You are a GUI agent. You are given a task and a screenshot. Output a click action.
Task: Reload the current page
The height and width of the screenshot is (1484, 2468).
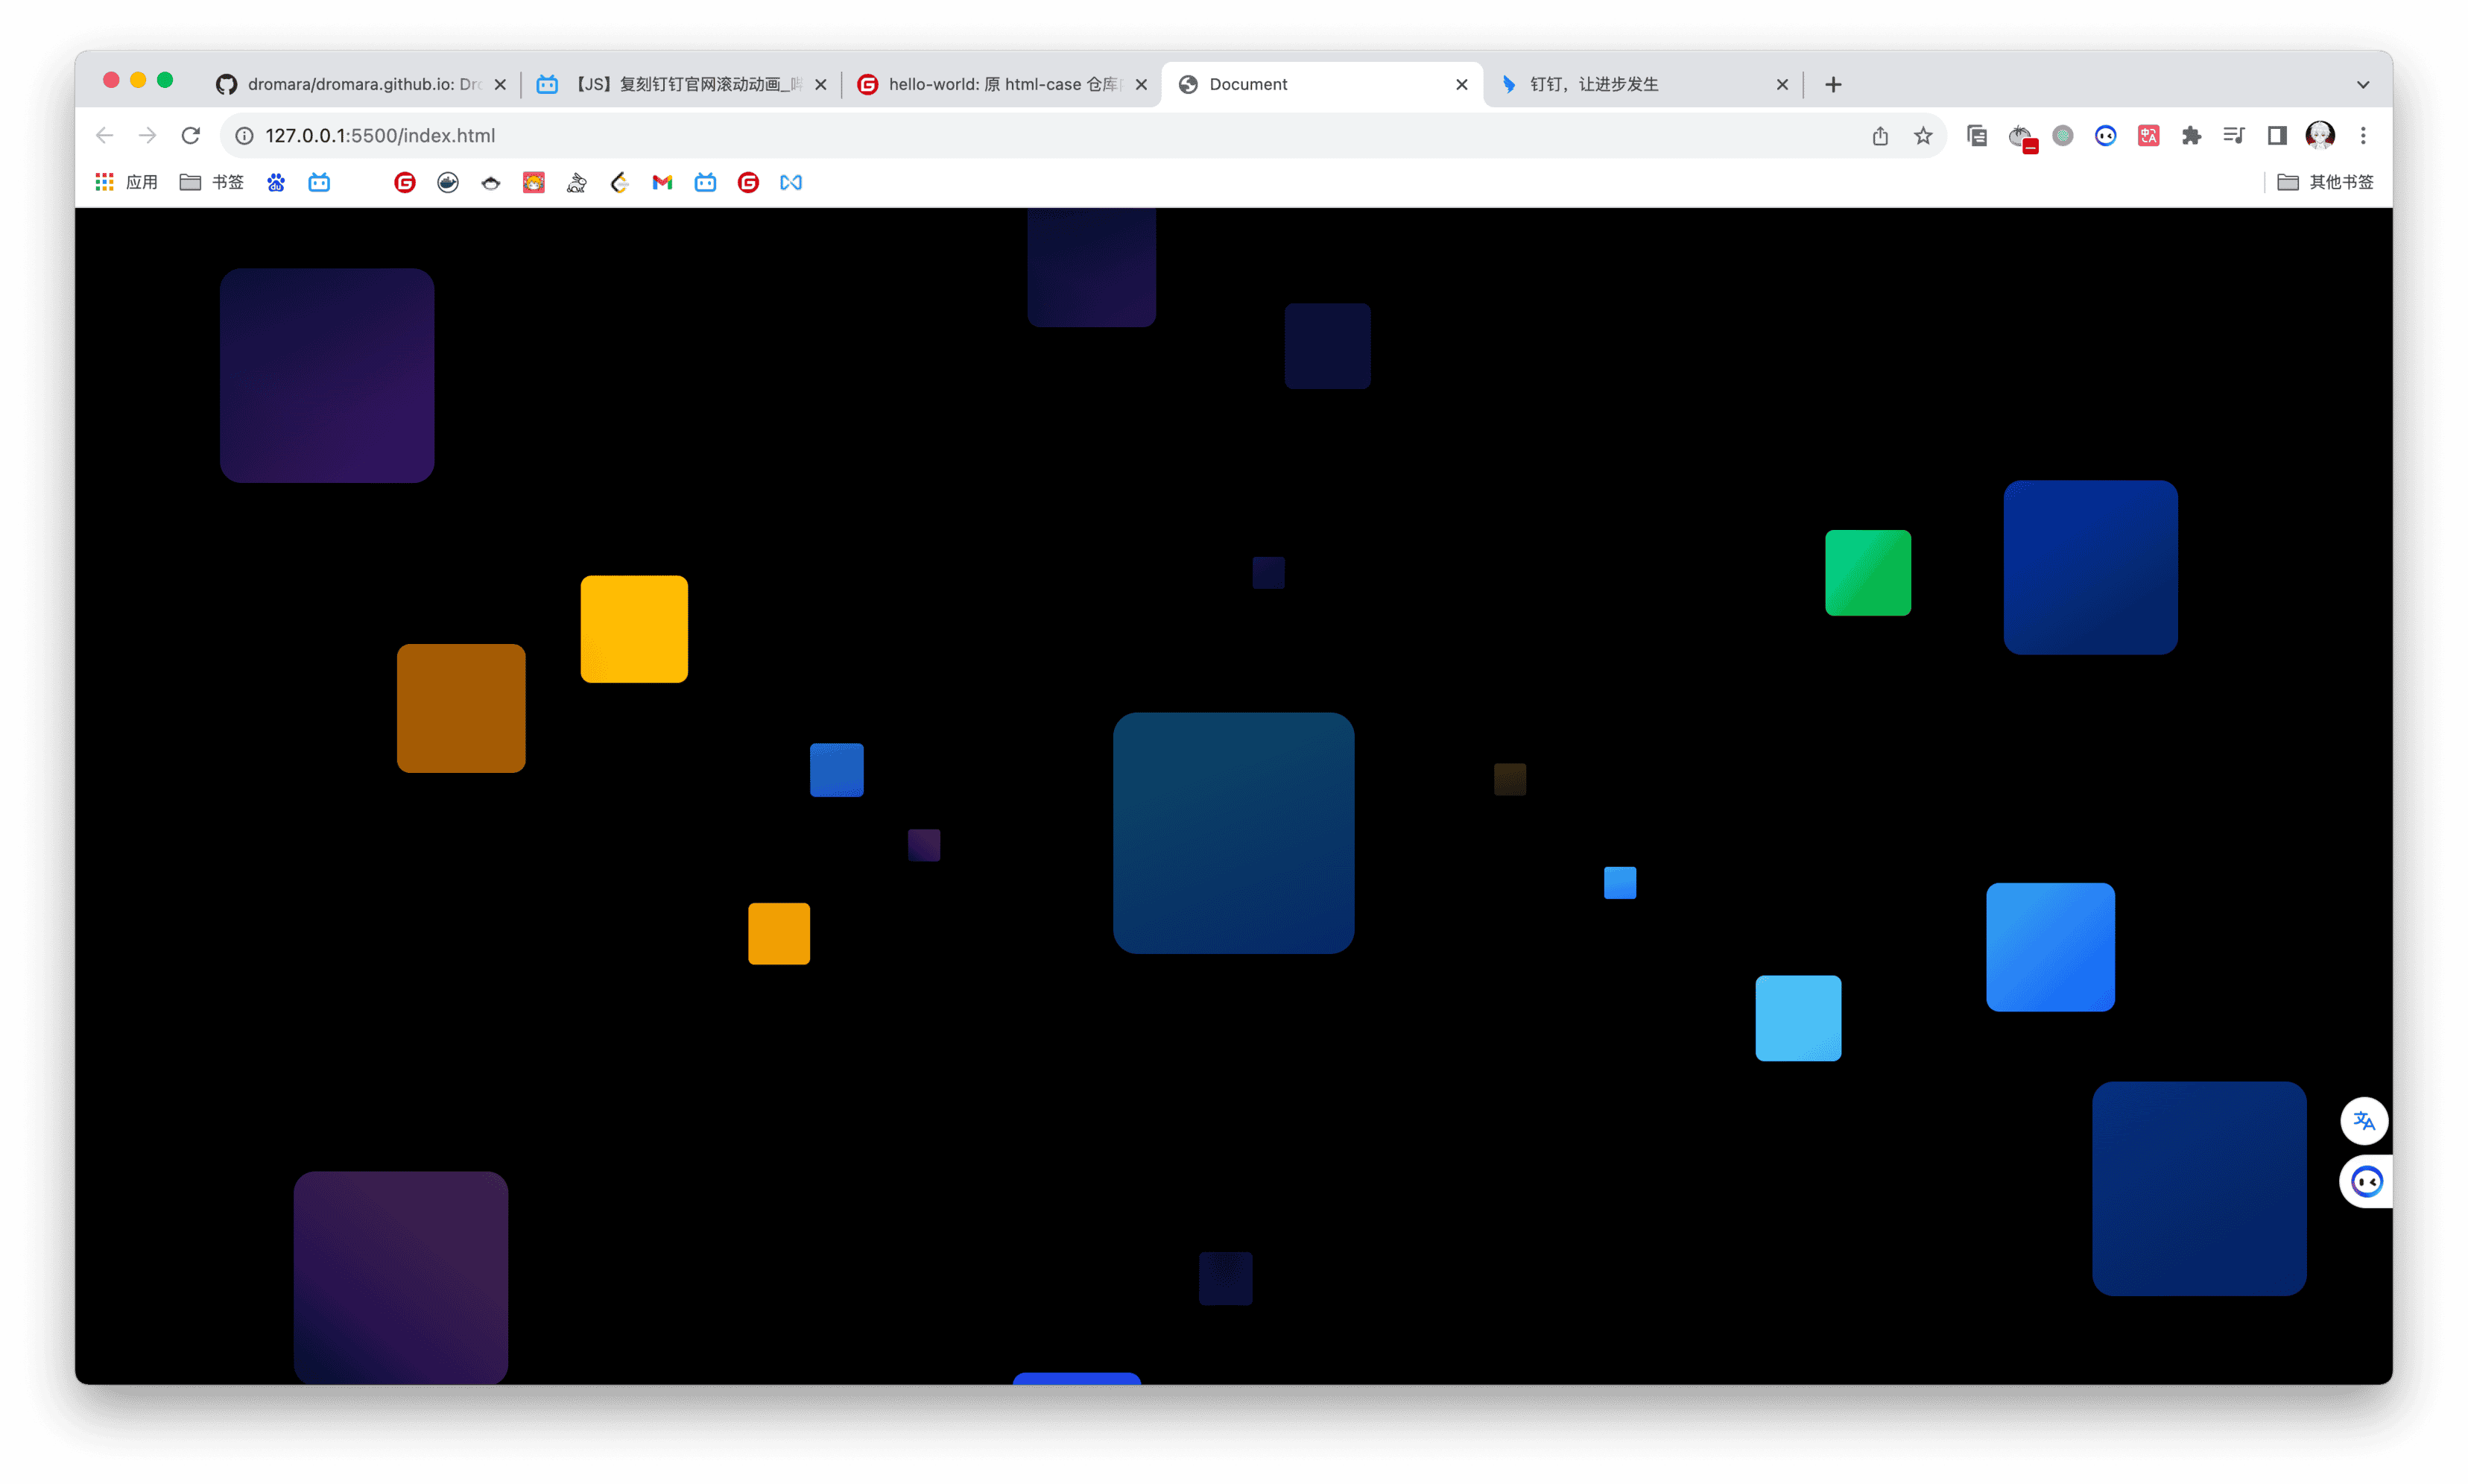coord(190,136)
